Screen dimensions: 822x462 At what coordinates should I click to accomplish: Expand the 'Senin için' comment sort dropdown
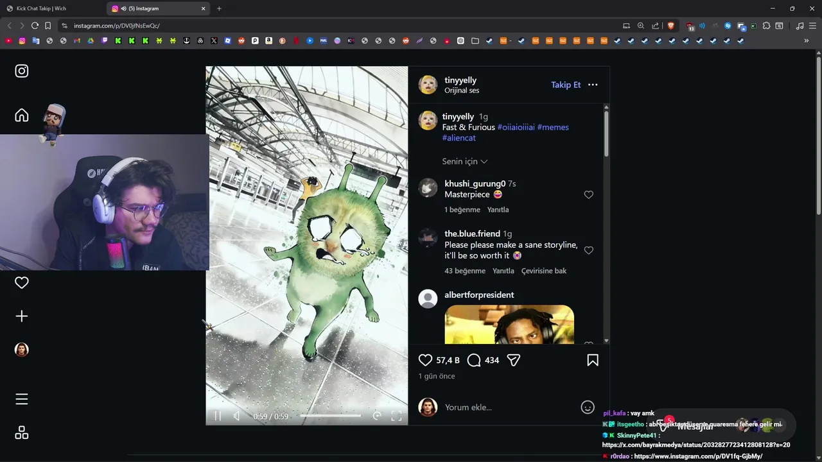coord(465,162)
